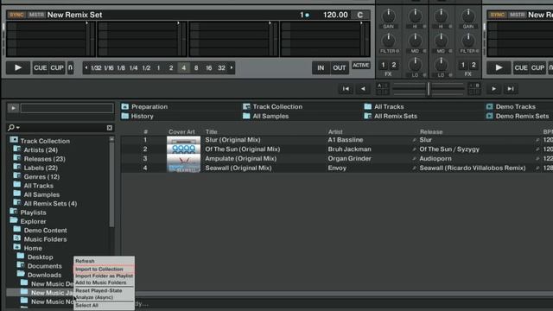Open Artists (24) in the tree
553x311 pixels.
click(x=41, y=149)
